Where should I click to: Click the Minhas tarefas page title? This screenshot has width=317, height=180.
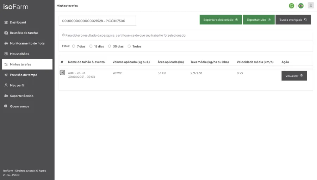coord(67,6)
